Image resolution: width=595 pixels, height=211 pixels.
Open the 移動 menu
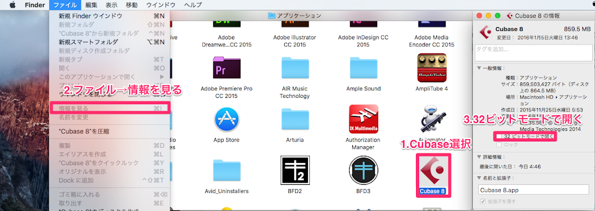click(132, 5)
